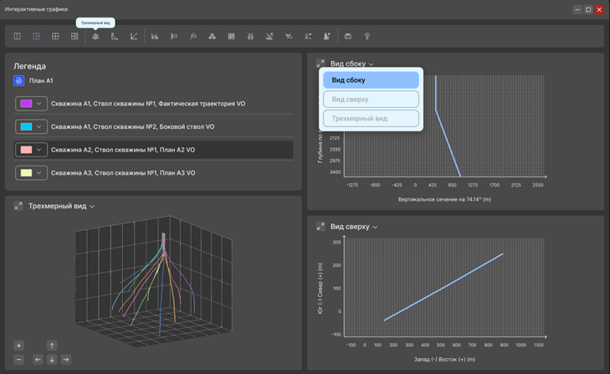Minimize the Интерактивные графики window

577,9
